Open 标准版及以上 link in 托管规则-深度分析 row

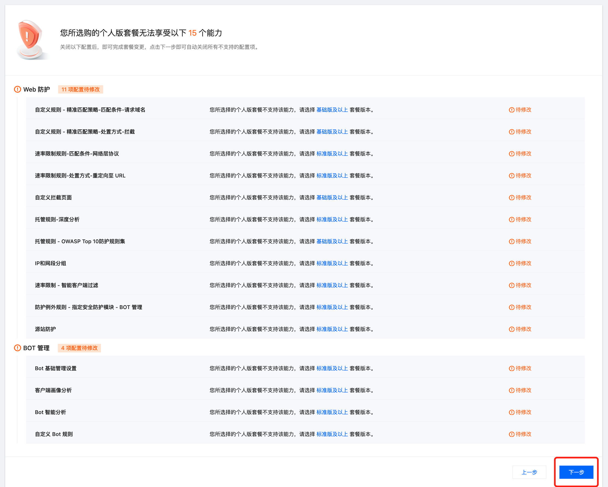(332, 219)
